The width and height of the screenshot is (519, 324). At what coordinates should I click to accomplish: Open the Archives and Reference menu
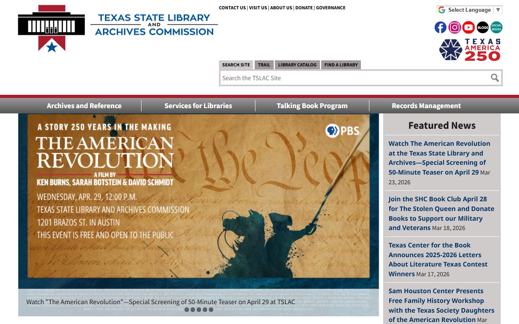click(x=84, y=106)
